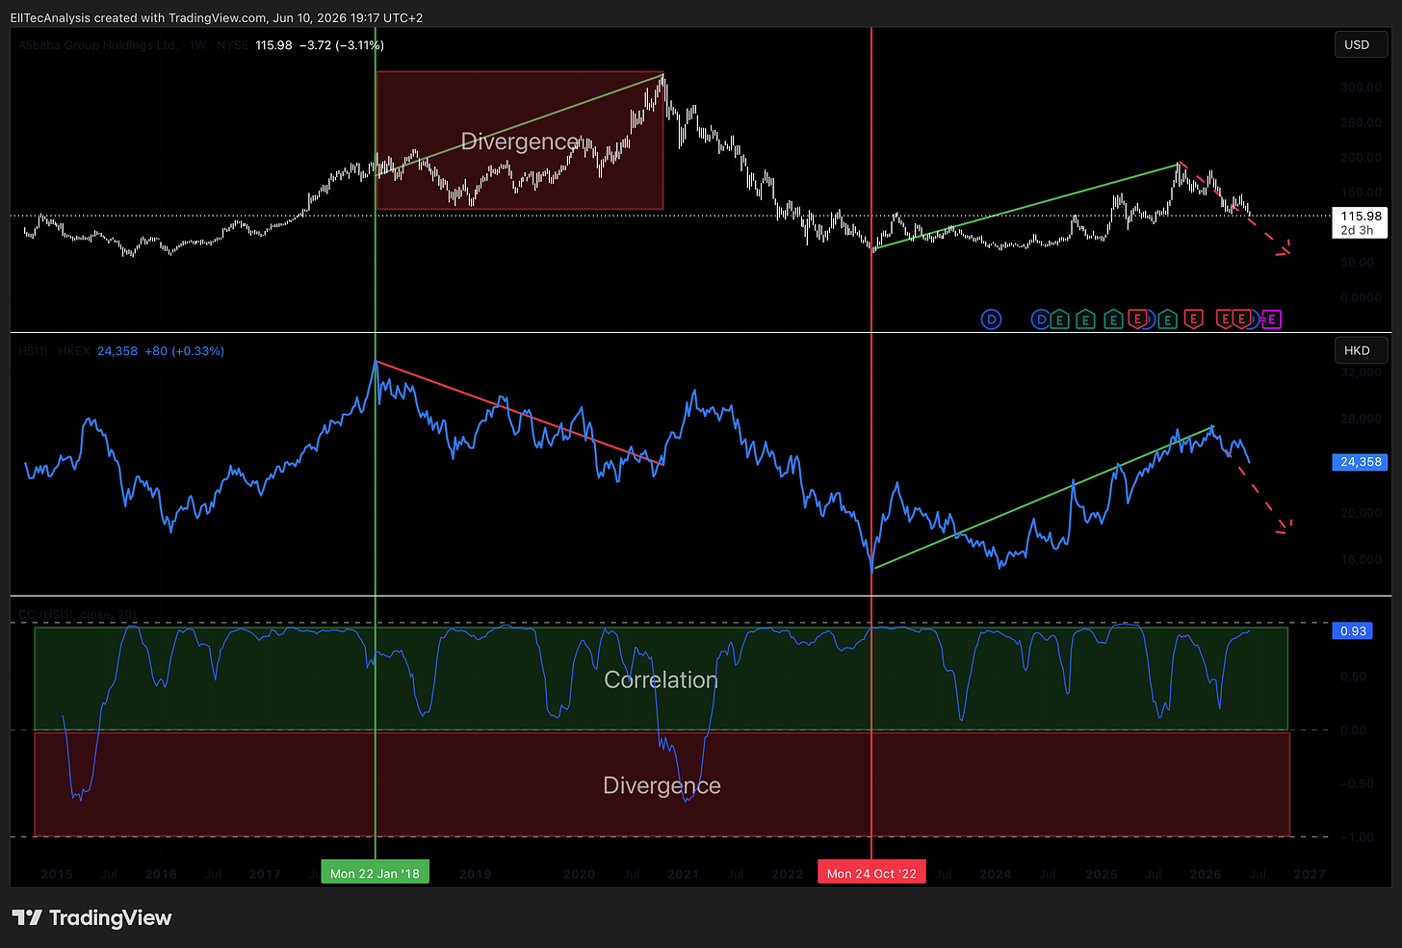Open the HKD currency dropdown
The image size is (1402, 948).
(x=1357, y=351)
